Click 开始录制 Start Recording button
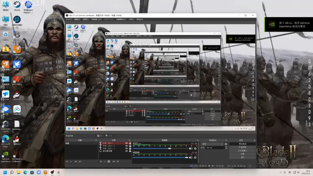Viewport: 313px width, 176px height. click(243, 147)
